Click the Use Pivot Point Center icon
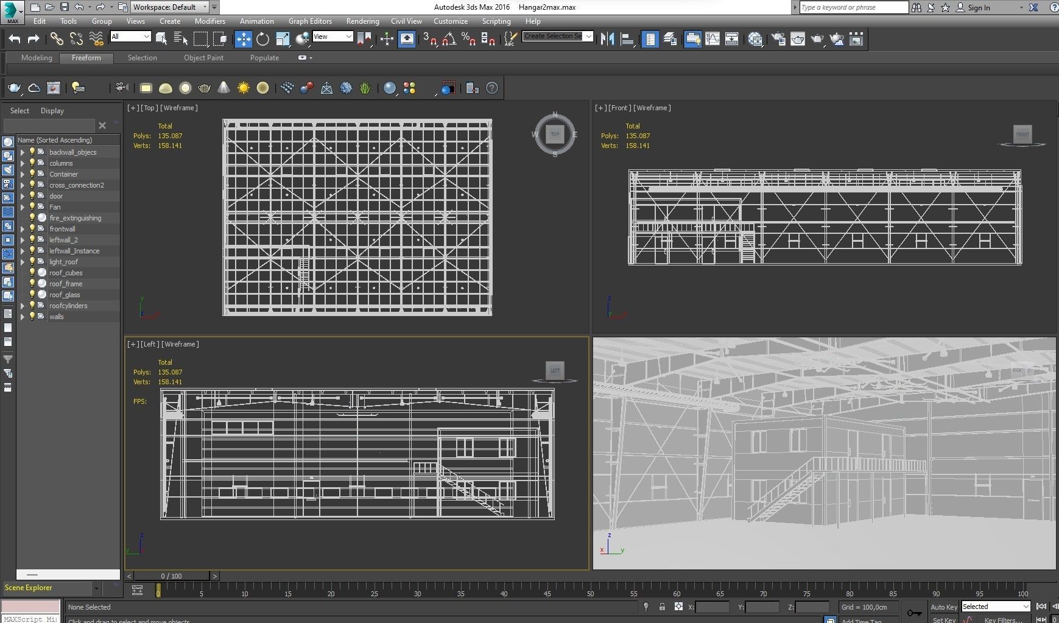1059x623 pixels. click(365, 39)
